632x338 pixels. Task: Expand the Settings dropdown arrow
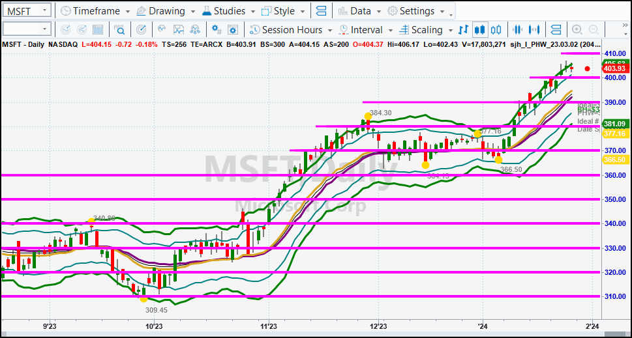click(442, 11)
